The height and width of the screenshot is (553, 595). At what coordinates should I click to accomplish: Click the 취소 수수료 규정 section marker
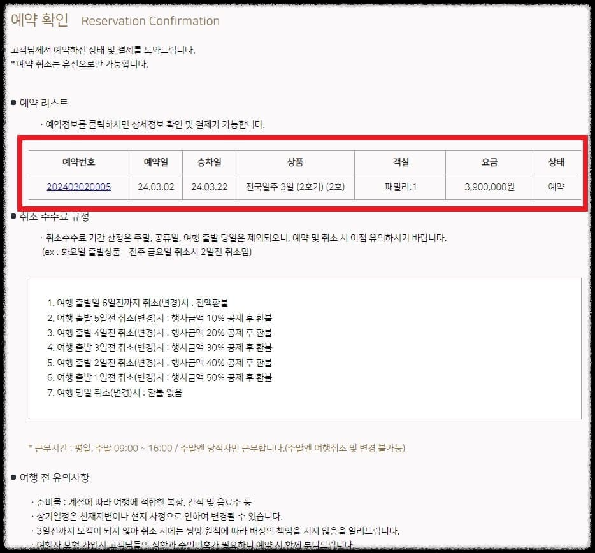(48, 216)
